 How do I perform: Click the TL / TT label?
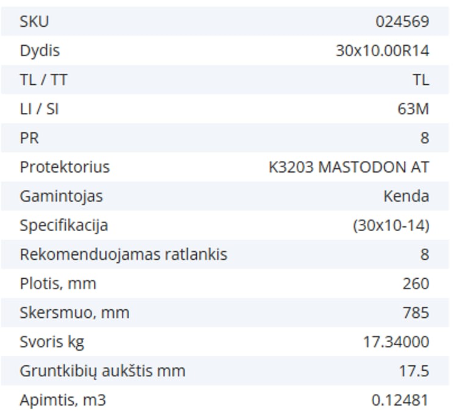(43, 80)
